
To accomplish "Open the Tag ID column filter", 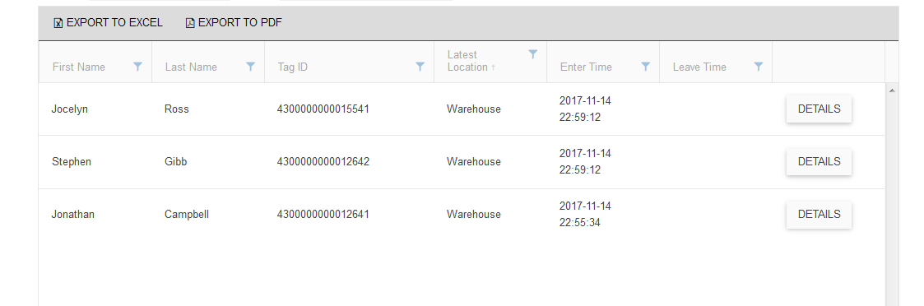I will point(420,67).
